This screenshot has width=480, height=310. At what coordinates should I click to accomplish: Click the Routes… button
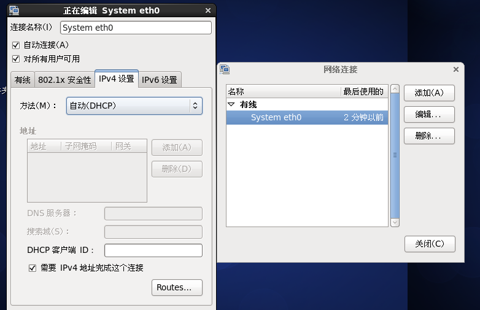(x=177, y=287)
